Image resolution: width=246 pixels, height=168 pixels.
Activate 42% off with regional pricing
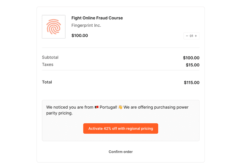point(120,128)
